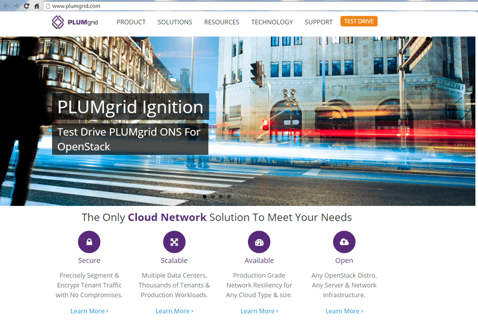Click the Secure heading
This screenshot has width=478, height=324.
point(89,261)
